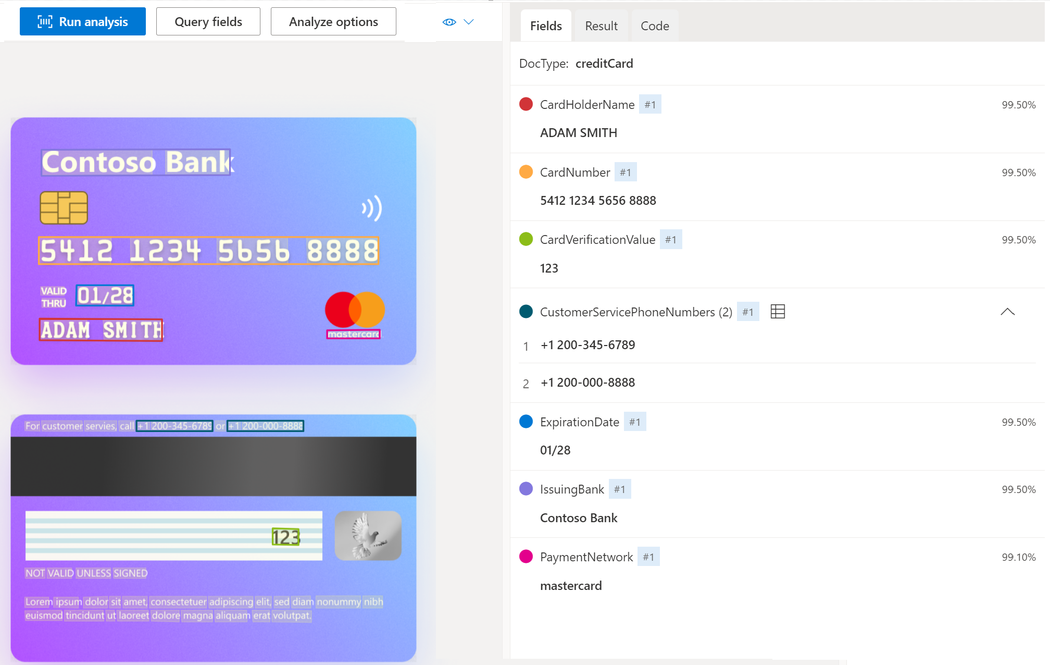Screen dimensions: 1050x665
Task: Click the Run analysis button
Action: [83, 21]
